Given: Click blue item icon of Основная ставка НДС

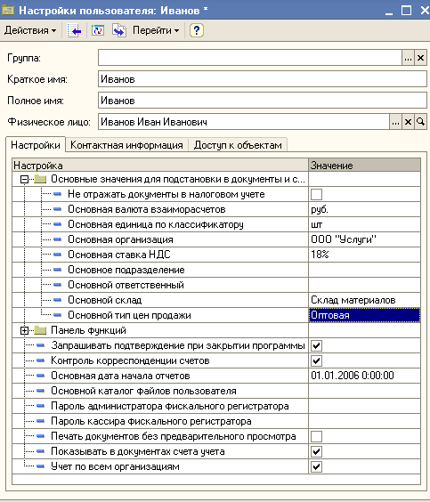Looking at the screenshot, I should [x=57, y=255].
